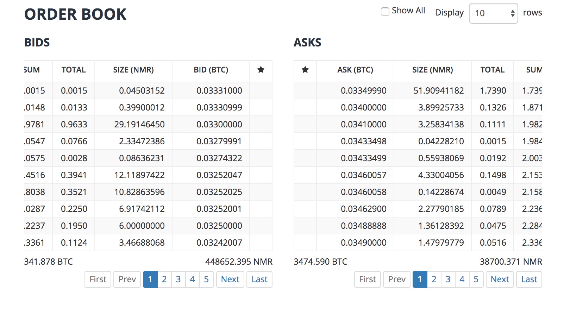The height and width of the screenshot is (309, 564).
Task: Select ask price 0.03433499
Action: 364,158
